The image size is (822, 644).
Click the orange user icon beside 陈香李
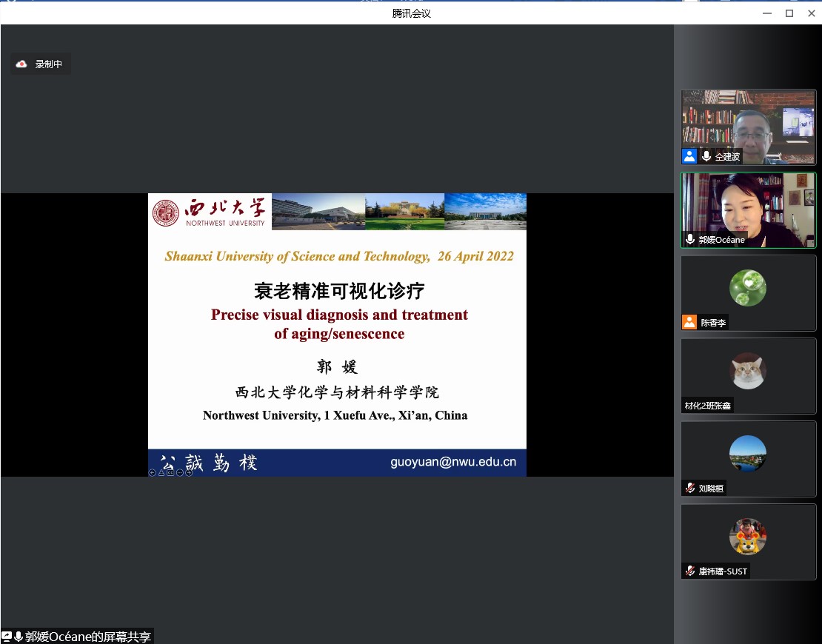click(x=689, y=323)
